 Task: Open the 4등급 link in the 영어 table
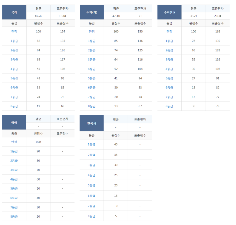coord(14,179)
